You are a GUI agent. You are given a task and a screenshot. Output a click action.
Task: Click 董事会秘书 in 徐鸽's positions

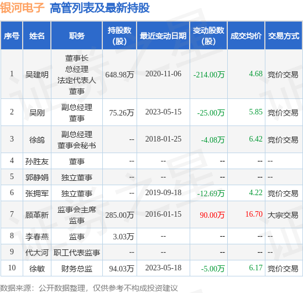click(x=77, y=145)
